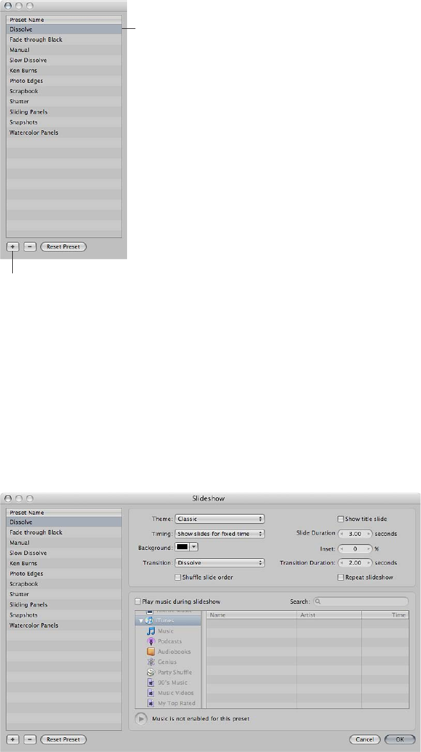This screenshot has width=421, height=752.
Task: Click the Slide Duration 3.00 value
Action: pos(356,533)
